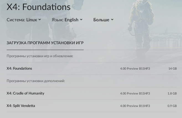Download the X4: Foundations installer

[92, 69]
